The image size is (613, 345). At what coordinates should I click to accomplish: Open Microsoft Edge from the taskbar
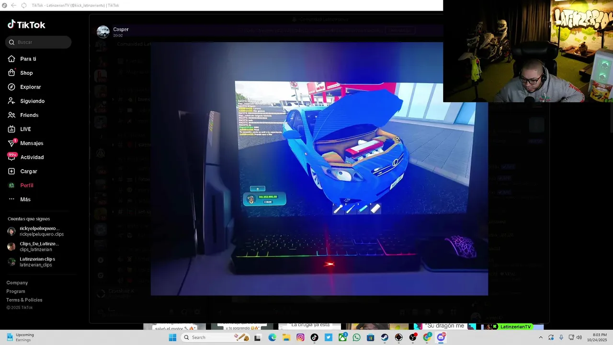[272, 337]
